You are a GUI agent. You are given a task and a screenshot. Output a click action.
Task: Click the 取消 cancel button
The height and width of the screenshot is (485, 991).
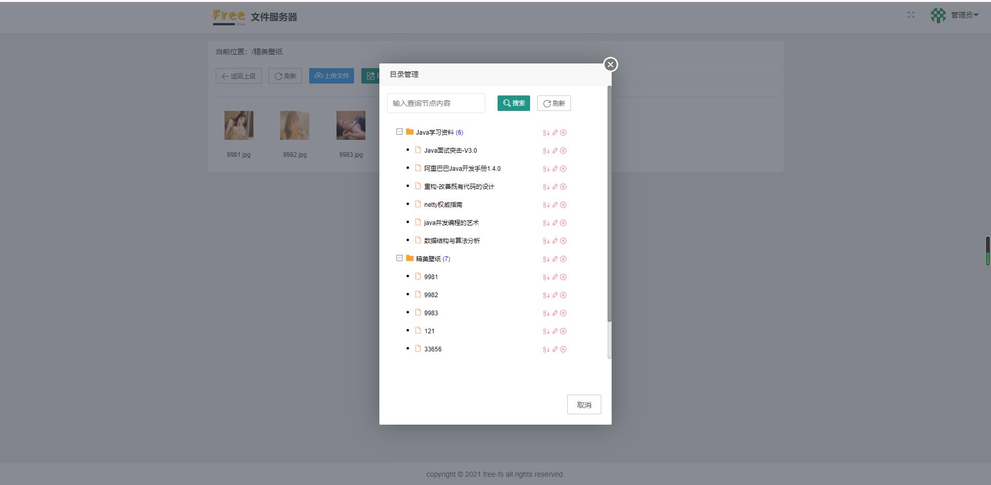(584, 405)
